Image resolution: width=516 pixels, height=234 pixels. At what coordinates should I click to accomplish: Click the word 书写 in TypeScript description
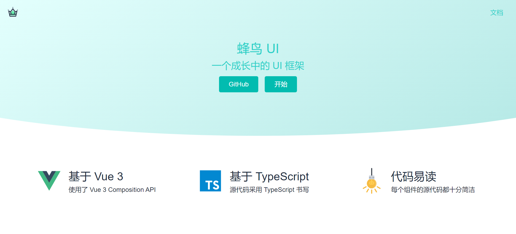tap(303, 190)
